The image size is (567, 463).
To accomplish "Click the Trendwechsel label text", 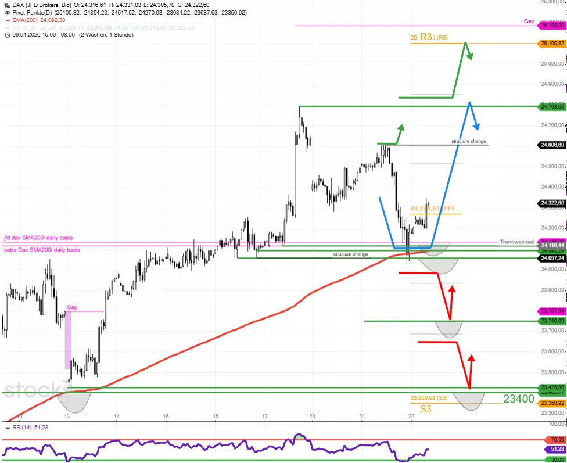I will (x=516, y=242).
